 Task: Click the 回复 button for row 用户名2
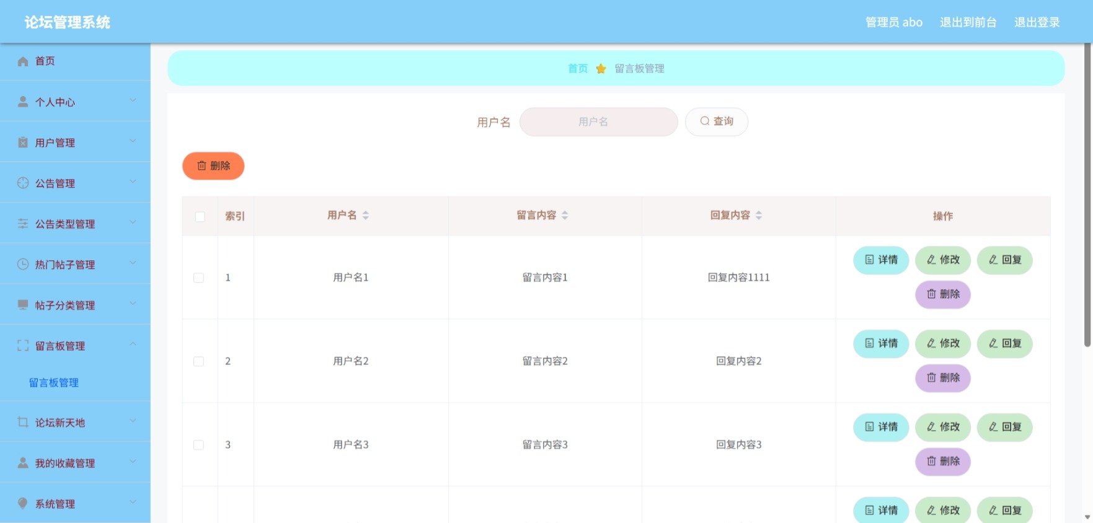[1005, 343]
